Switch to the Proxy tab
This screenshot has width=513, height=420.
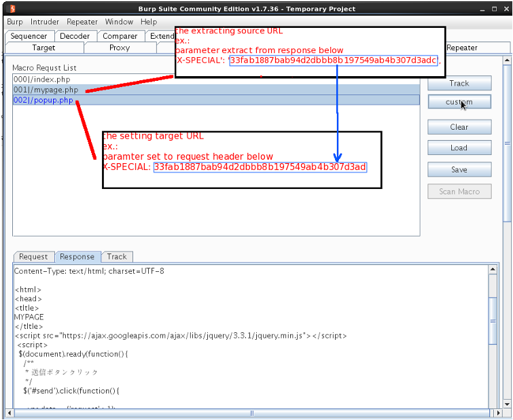click(x=120, y=48)
